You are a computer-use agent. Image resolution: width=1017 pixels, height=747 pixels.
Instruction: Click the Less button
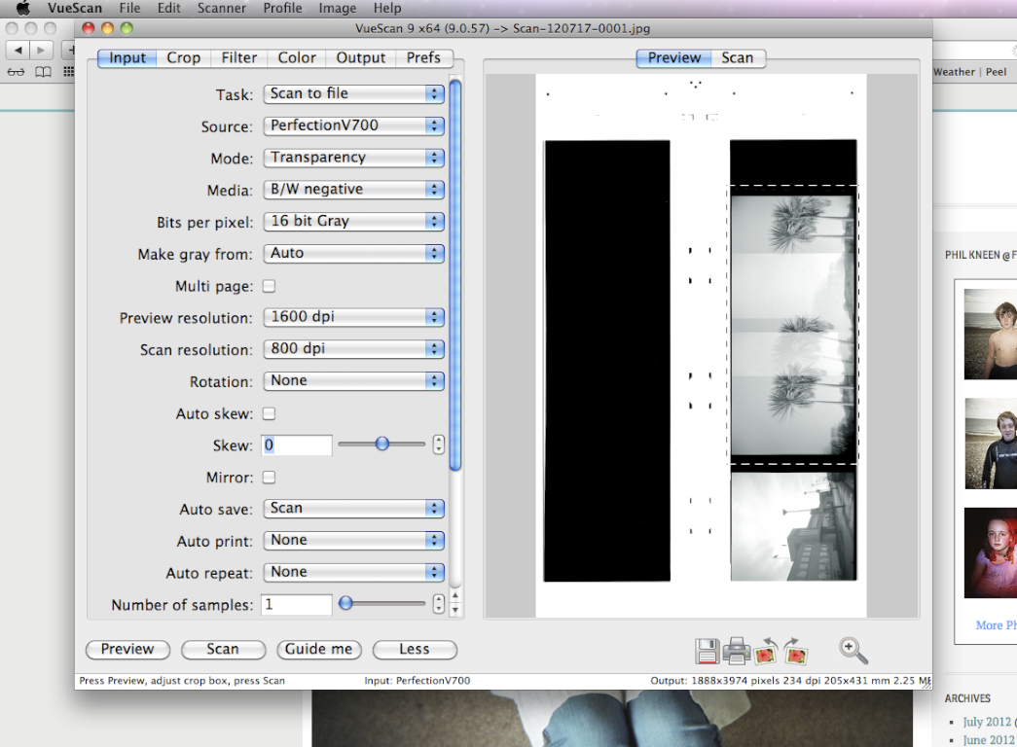[415, 650]
